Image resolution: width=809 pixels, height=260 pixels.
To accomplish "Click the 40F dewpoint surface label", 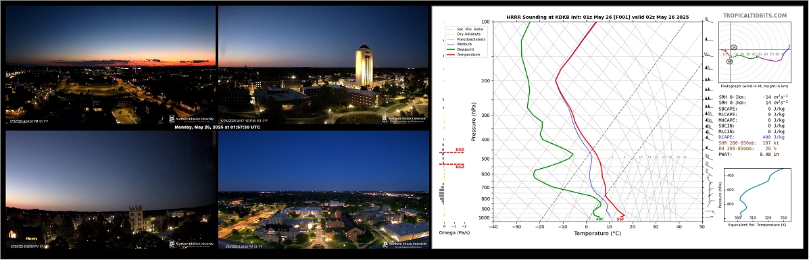I will click(599, 219).
